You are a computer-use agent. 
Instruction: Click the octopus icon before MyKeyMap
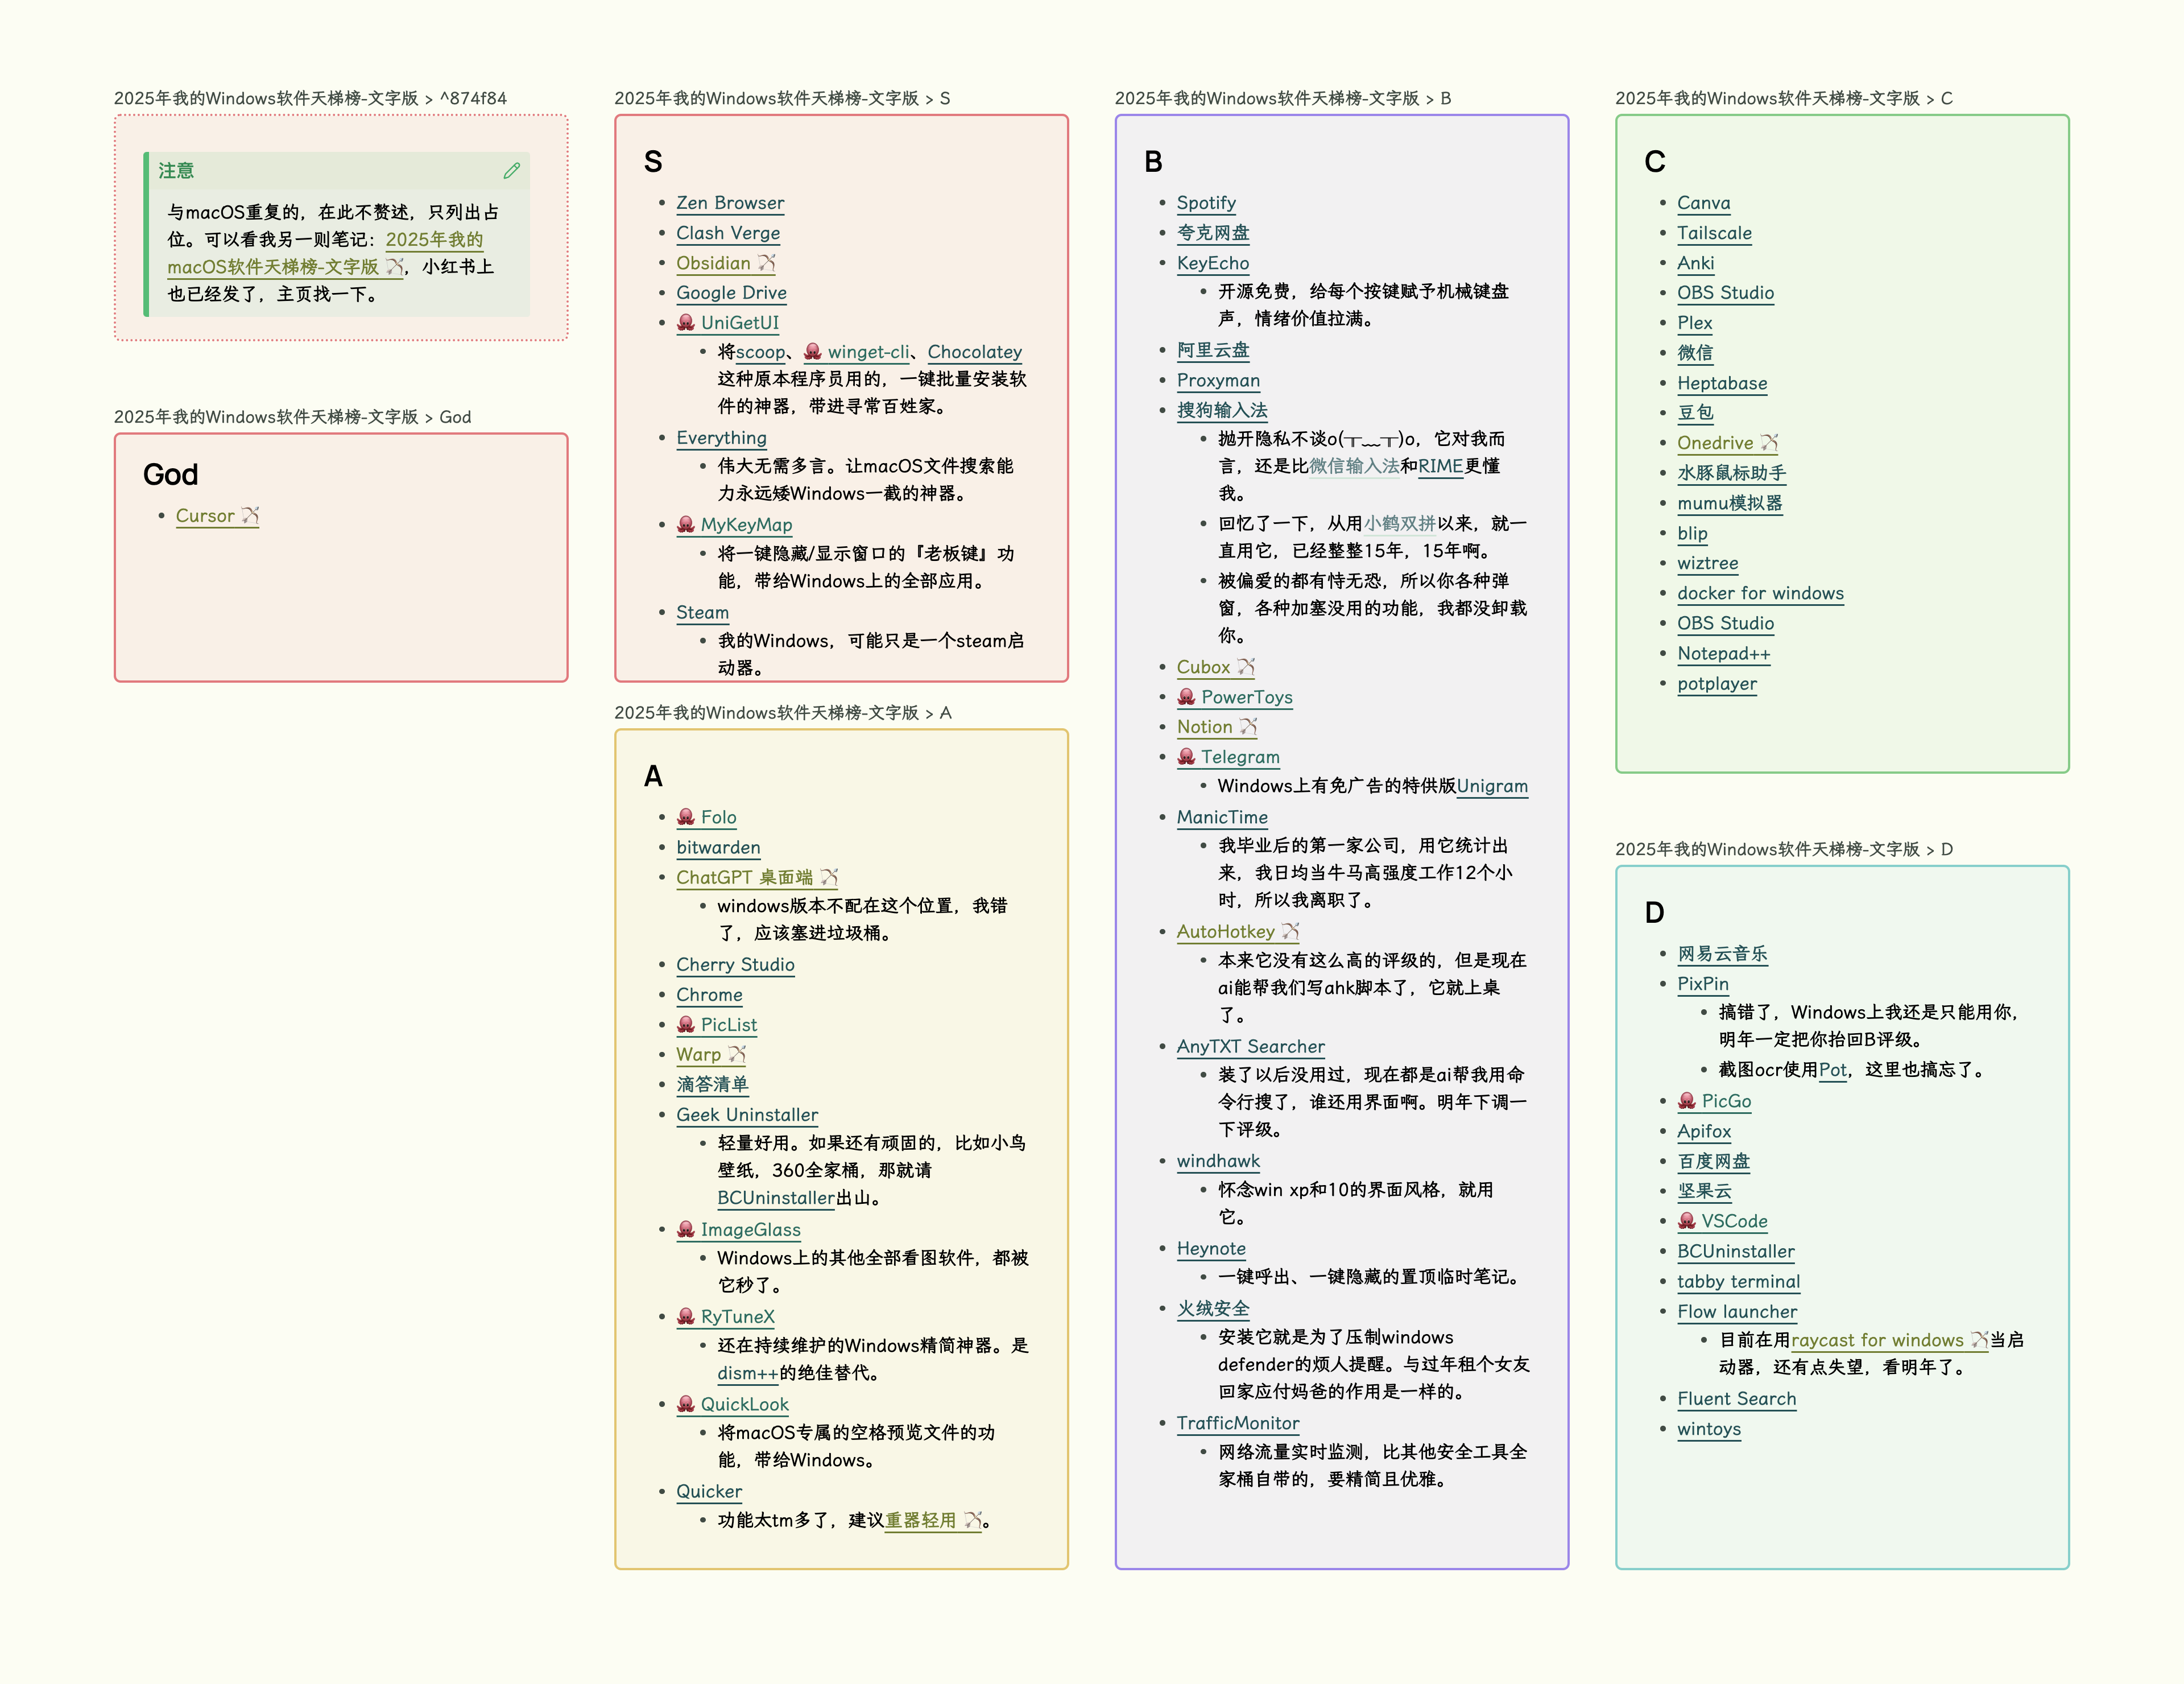coord(686,524)
